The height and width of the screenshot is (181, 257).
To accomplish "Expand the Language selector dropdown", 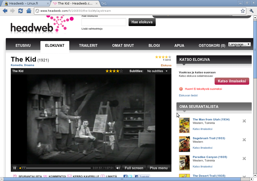I will point(239,45).
